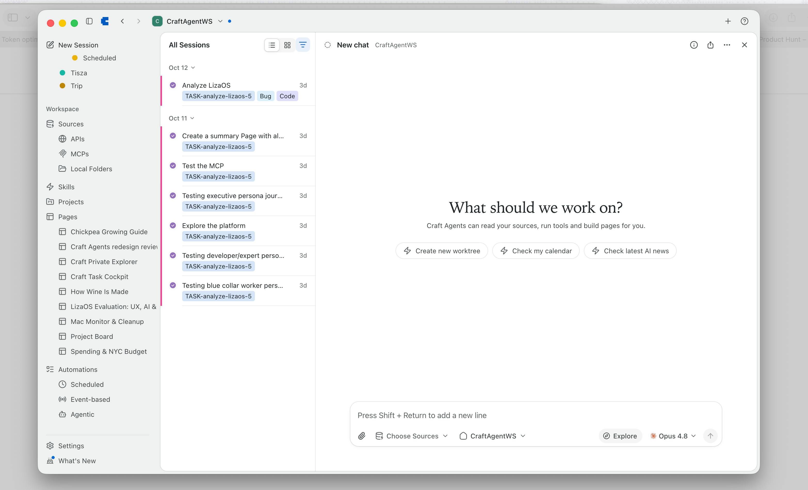Send message with the up-arrow button
The height and width of the screenshot is (490, 808).
coord(710,436)
